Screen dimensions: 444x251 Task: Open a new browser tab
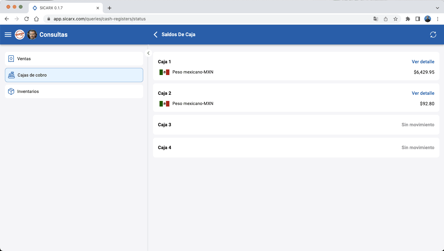coord(110,8)
